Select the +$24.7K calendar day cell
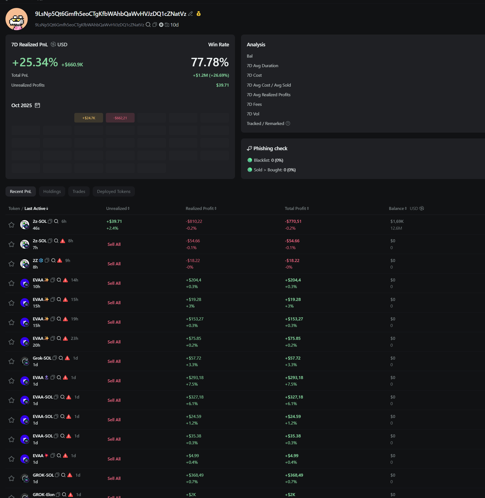Viewport: 485px width, 498px height. [x=89, y=118]
